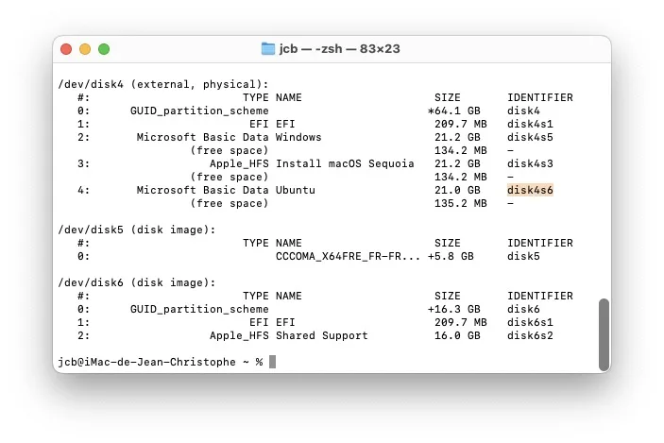Click the name 'Shared Support'
664x443 pixels.
pyautogui.click(x=322, y=336)
